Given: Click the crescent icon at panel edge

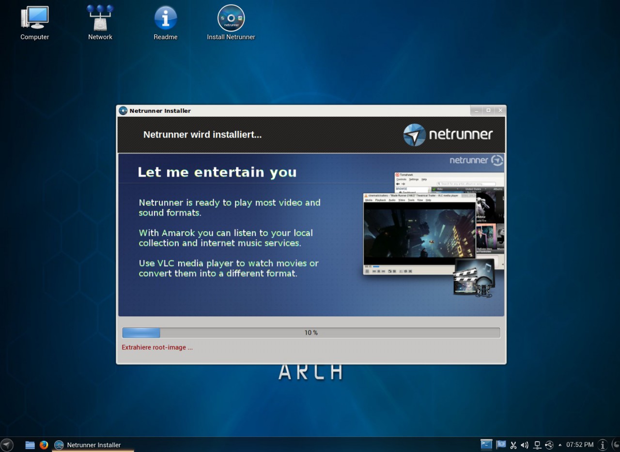Looking at the screenshot, I should [615, 445].
